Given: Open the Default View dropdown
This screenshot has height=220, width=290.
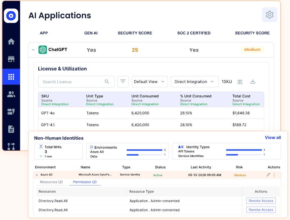Looking at the screenshot, I should (150, 81).
